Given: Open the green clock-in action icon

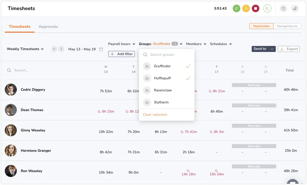Looking at the screenshot, I should tap(236, 8).
